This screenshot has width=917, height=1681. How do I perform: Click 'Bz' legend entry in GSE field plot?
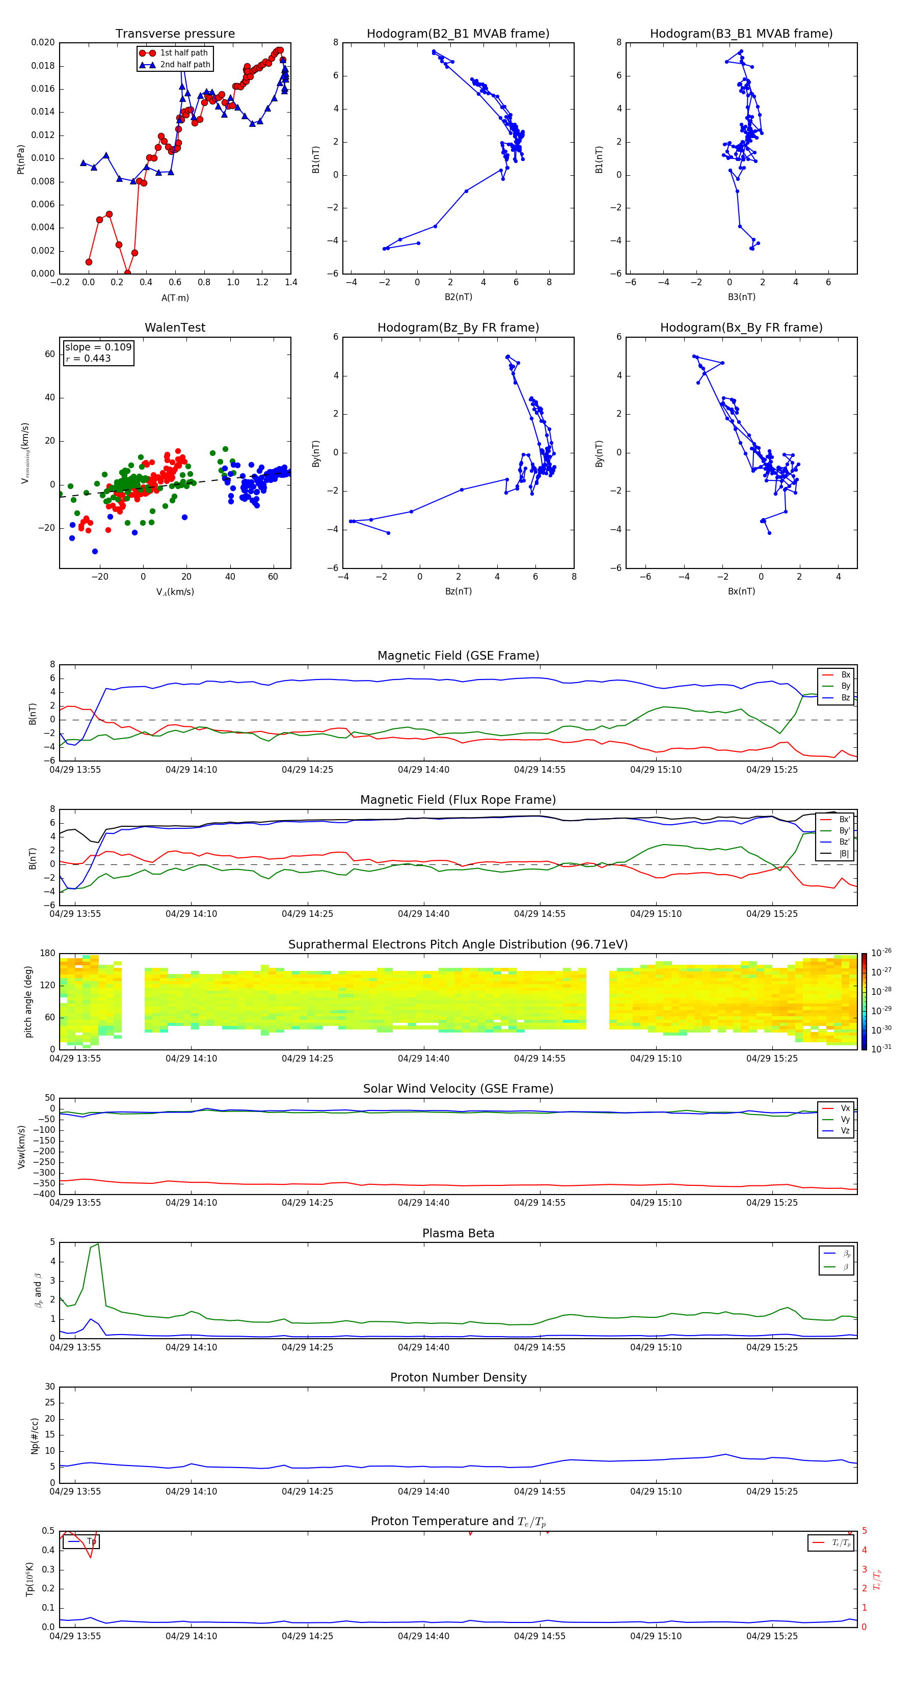click(837, 697)
